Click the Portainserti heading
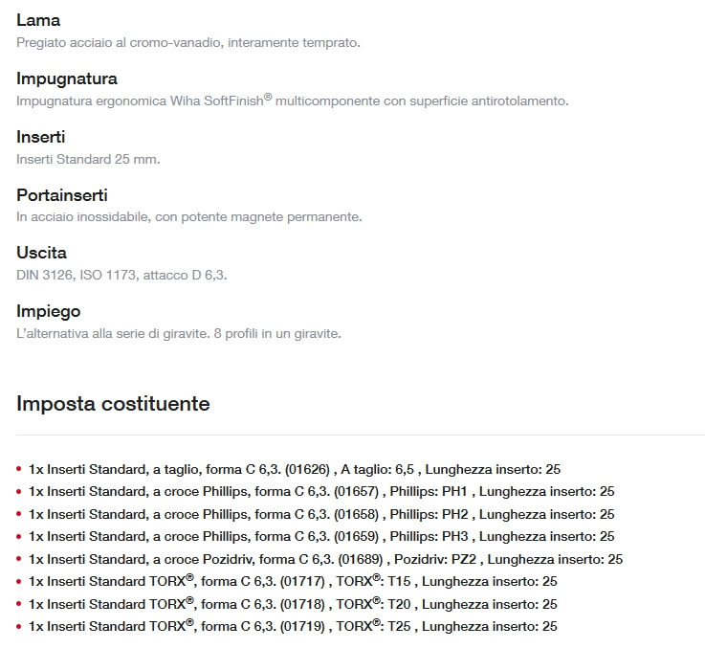The height and width of the screenshot is (671, 705). [x=62, y=195]
